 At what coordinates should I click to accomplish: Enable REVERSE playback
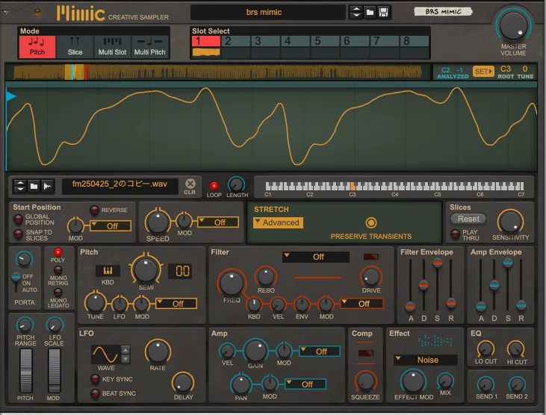point(94,210)
